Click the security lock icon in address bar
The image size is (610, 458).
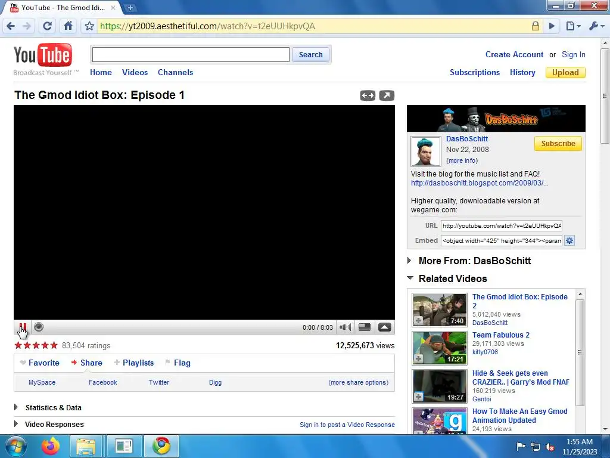536,26
